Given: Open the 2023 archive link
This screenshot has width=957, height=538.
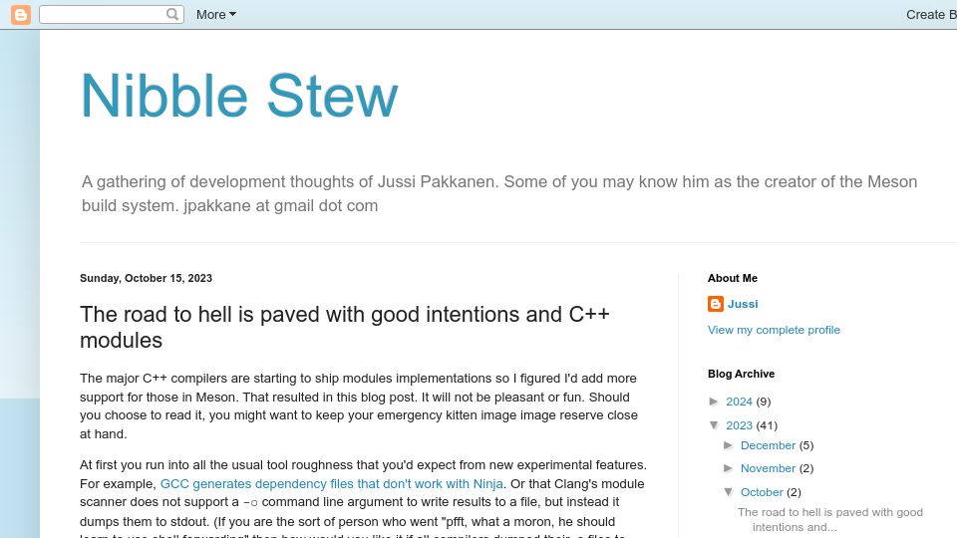Looking at the screenshot, I should coord(739,425).
